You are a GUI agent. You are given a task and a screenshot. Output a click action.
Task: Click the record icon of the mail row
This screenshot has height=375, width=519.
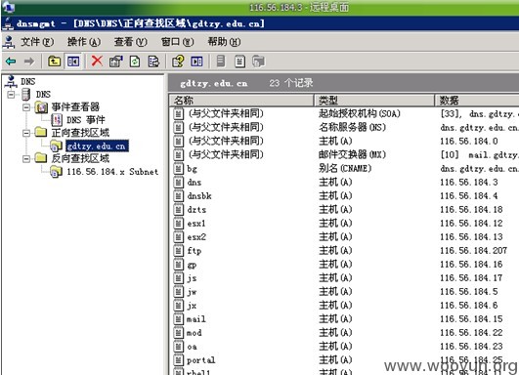179,319
